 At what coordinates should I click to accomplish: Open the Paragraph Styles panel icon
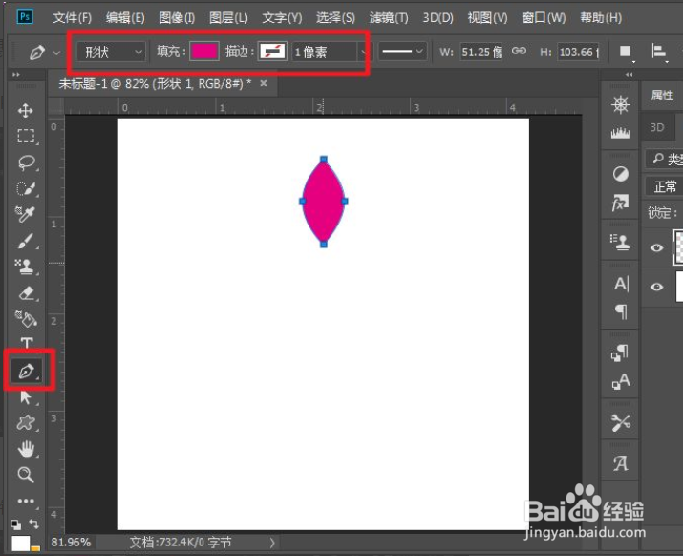(x=620, y=353)
